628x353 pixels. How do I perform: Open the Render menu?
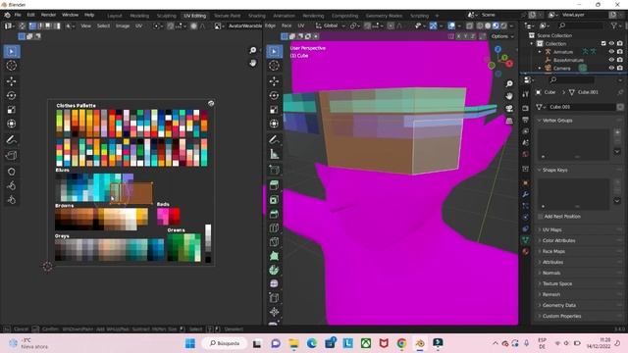pyautogui.click(x=48, y=15)
